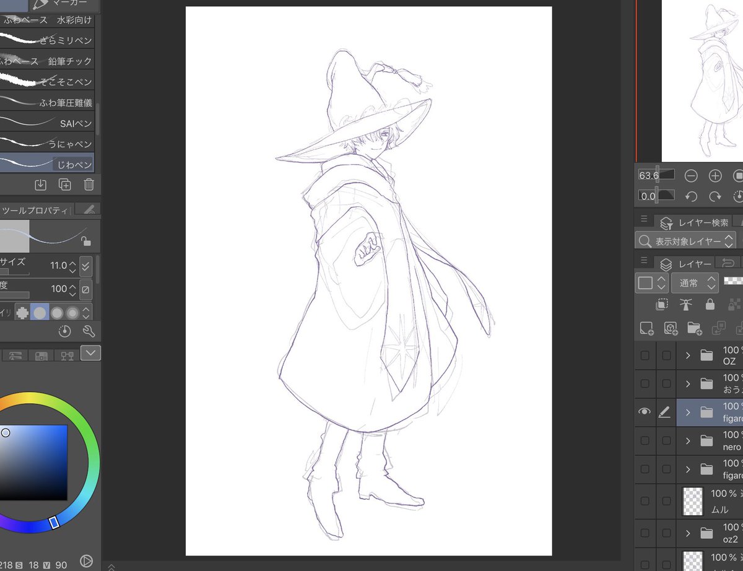Open sub tool detail wrench icon
Image resolution: width=743 pixels, height=571 pixels.
tap(89, 331)
